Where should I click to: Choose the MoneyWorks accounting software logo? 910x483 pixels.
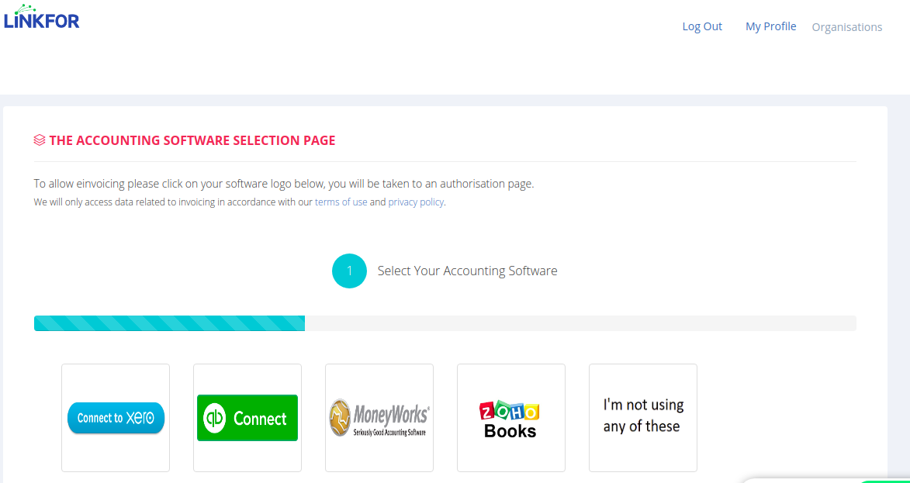coord(379,418)
